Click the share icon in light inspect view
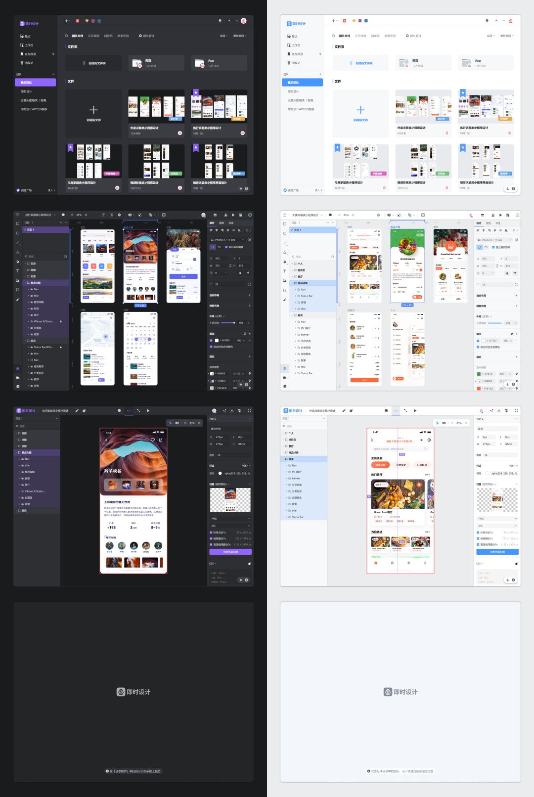This screenshot has height=797, width=534. [x=491, y=410]
